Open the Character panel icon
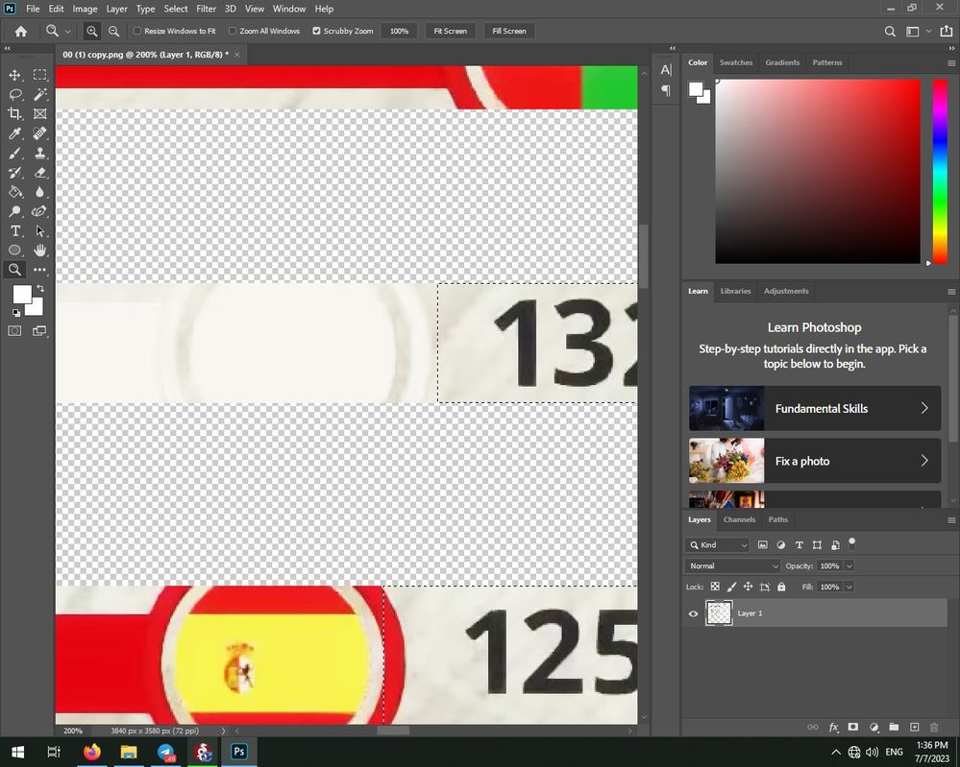The width and height of the screenshot is (960, 767). (x=666, y=70)
